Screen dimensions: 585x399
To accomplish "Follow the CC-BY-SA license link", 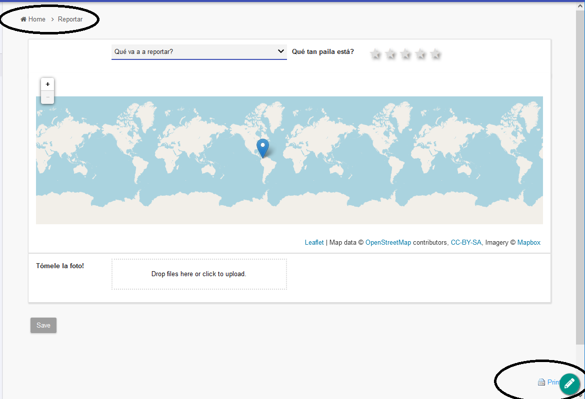I will pyautogui.click(x=466, y=243).
